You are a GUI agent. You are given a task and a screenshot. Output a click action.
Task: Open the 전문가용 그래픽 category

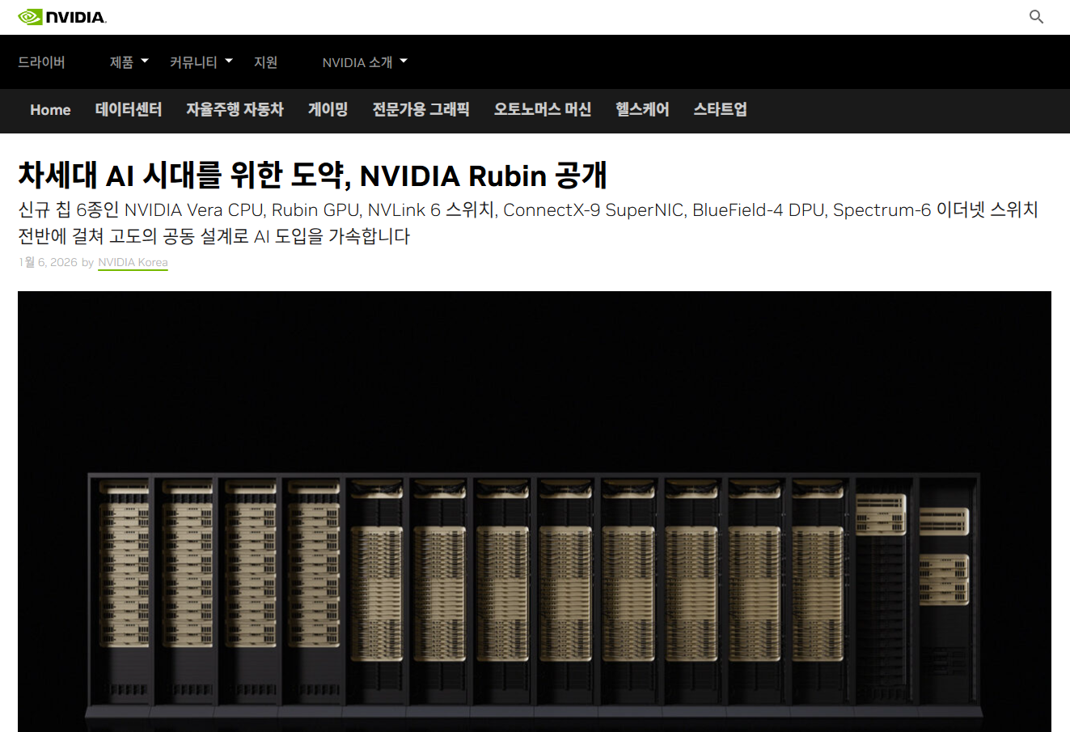pos(421,110)
